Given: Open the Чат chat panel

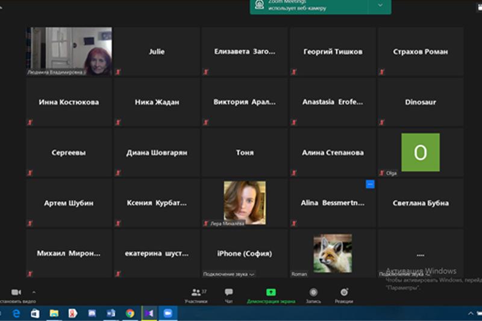Looking at the screenshot, I should (x=228, y=292).
